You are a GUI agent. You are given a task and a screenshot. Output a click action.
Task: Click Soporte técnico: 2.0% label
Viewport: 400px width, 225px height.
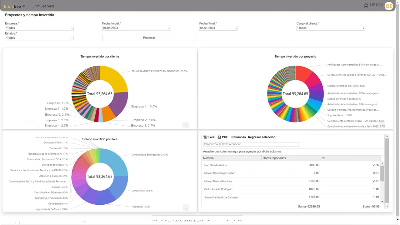click(339, 115)
